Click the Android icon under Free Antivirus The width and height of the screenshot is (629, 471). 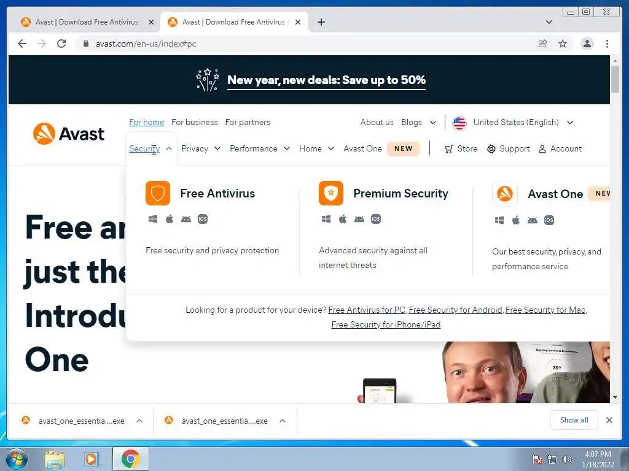(186, 219)
